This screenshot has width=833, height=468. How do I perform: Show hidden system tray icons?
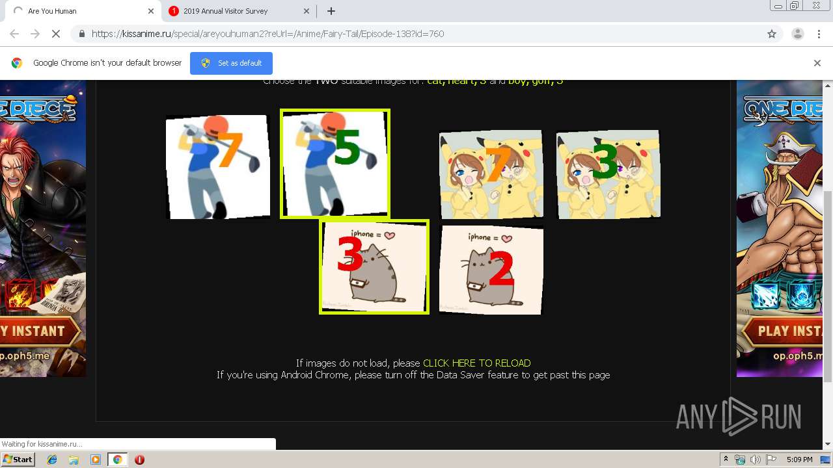(x=726, y=460)
